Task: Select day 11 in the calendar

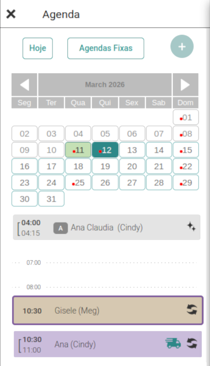Action: pos(78,150)
